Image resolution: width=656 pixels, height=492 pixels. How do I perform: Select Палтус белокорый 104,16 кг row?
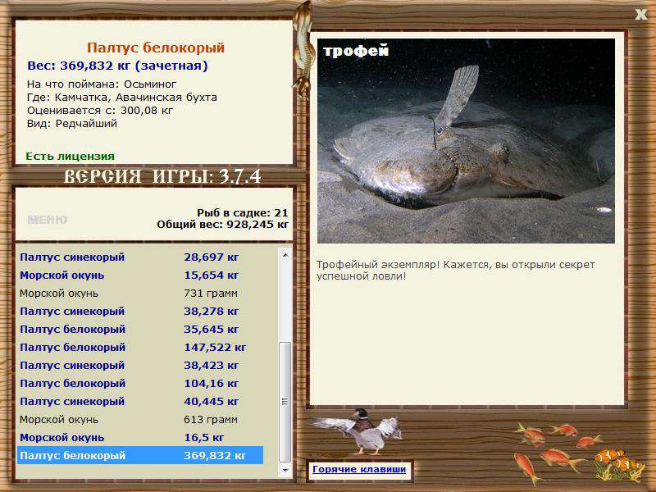tap(139, 383)
